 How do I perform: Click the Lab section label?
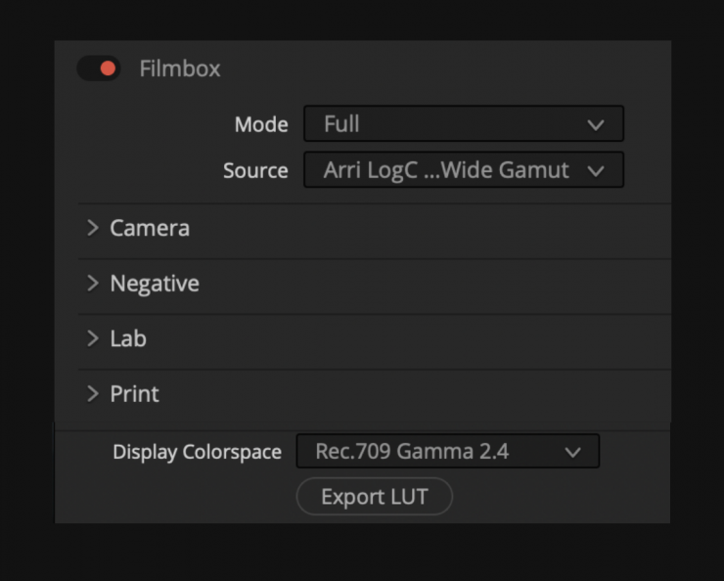click(x=128, y=338)
